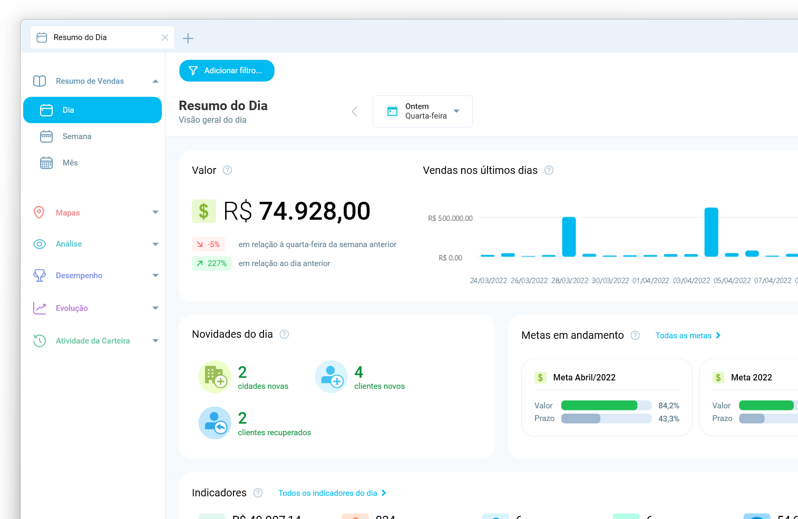Open clientes novos link

[x=379, y=386]
